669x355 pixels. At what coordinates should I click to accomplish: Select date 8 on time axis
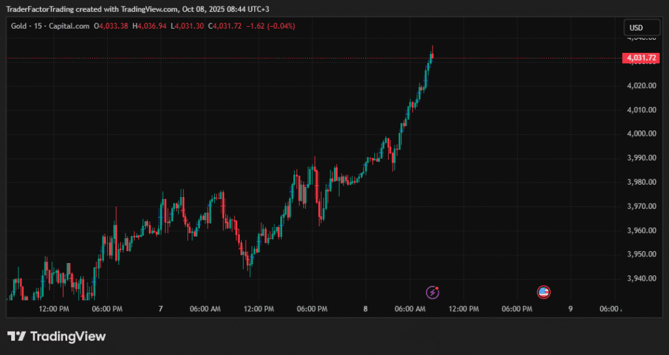(x=365, y=309)
